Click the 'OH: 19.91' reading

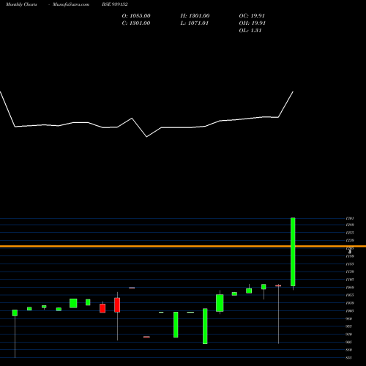tap(253, 23)
